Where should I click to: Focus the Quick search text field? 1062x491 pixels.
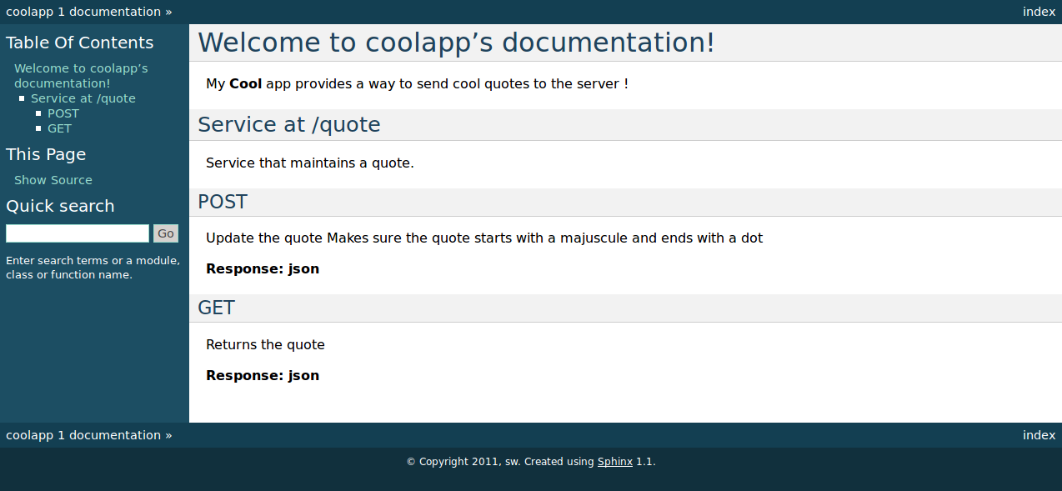pos(78,233)
